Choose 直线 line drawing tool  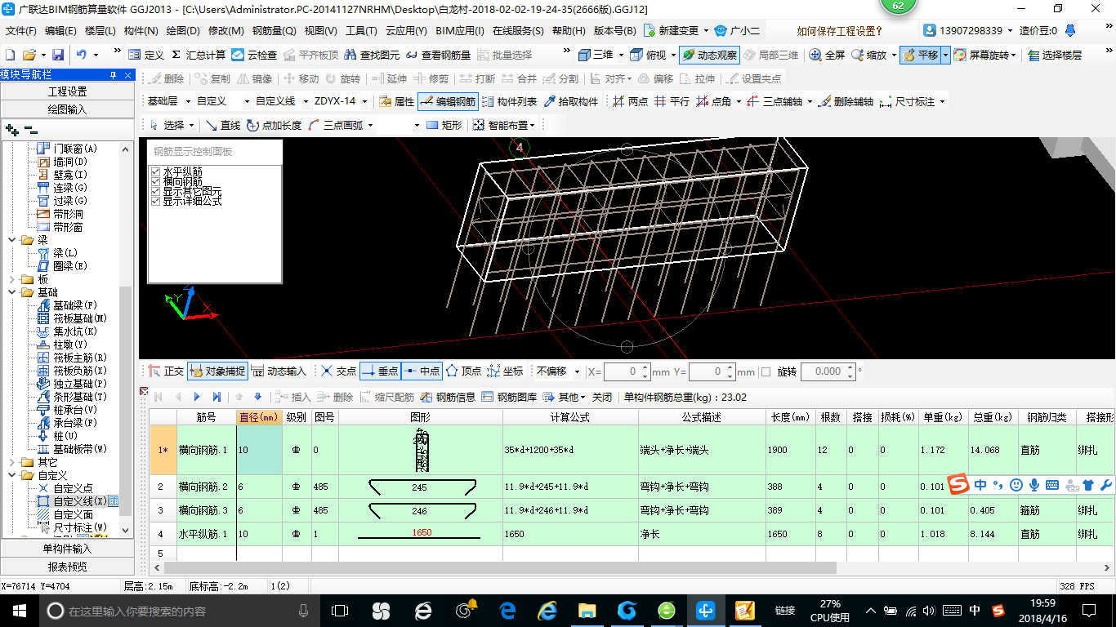(x=223, y=125)
